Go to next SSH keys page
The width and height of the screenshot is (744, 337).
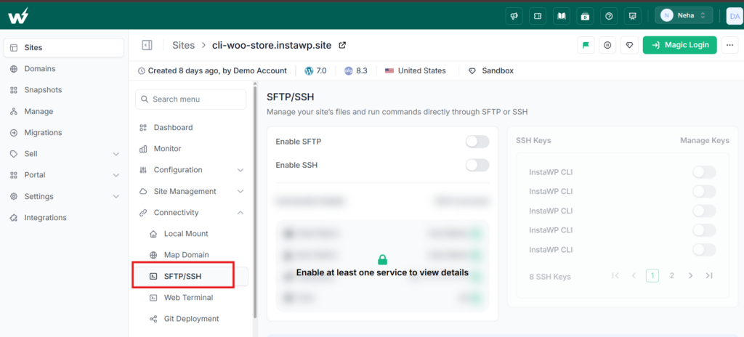click(691, 276)
